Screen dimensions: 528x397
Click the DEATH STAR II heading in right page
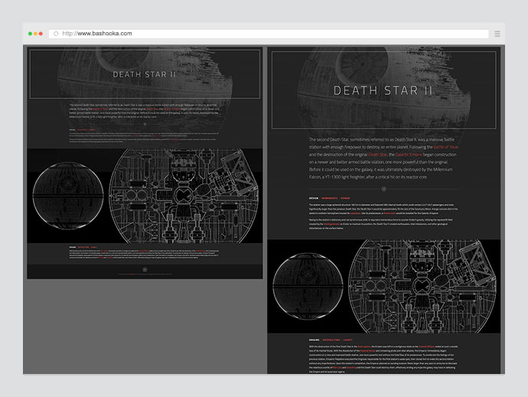point(383,90)
